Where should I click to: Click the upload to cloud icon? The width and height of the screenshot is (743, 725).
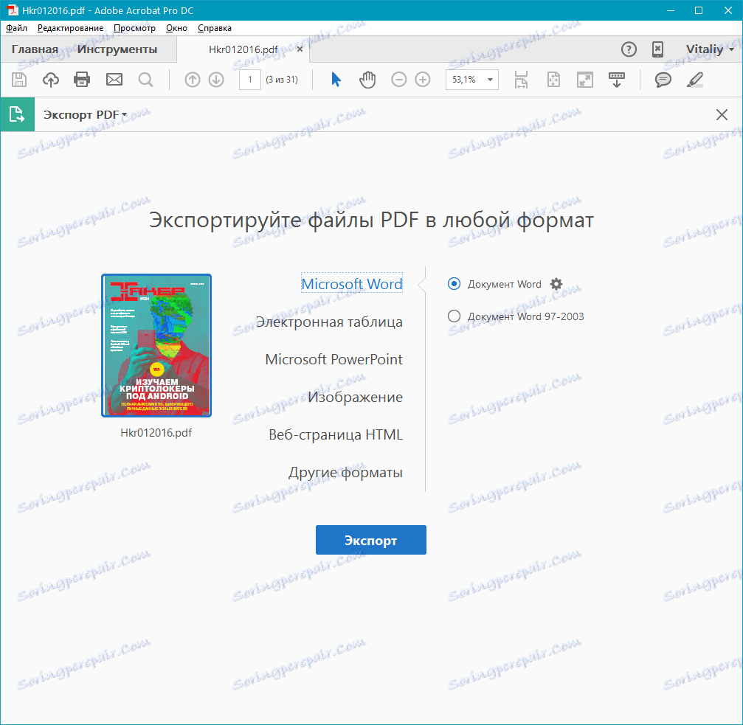click(51, 80)
